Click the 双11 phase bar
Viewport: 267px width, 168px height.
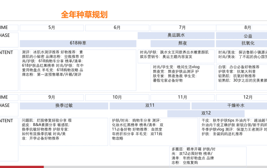click(150, 106)
